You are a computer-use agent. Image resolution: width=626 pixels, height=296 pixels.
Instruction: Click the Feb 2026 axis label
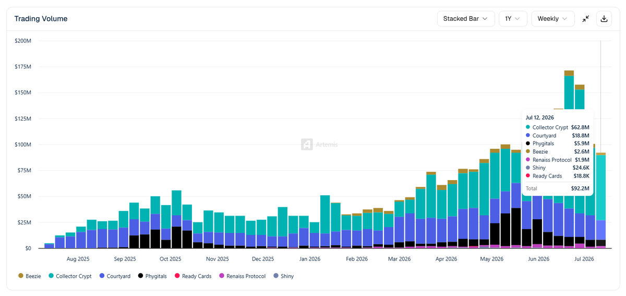pyautogui.click(x=357, y=259)
